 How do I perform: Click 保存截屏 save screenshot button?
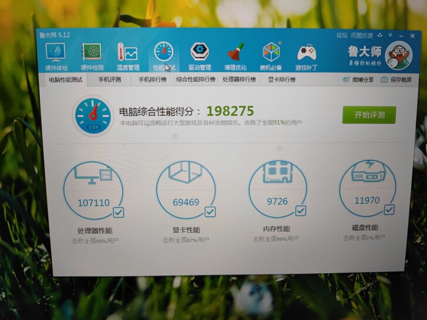(x=396, y=80)
